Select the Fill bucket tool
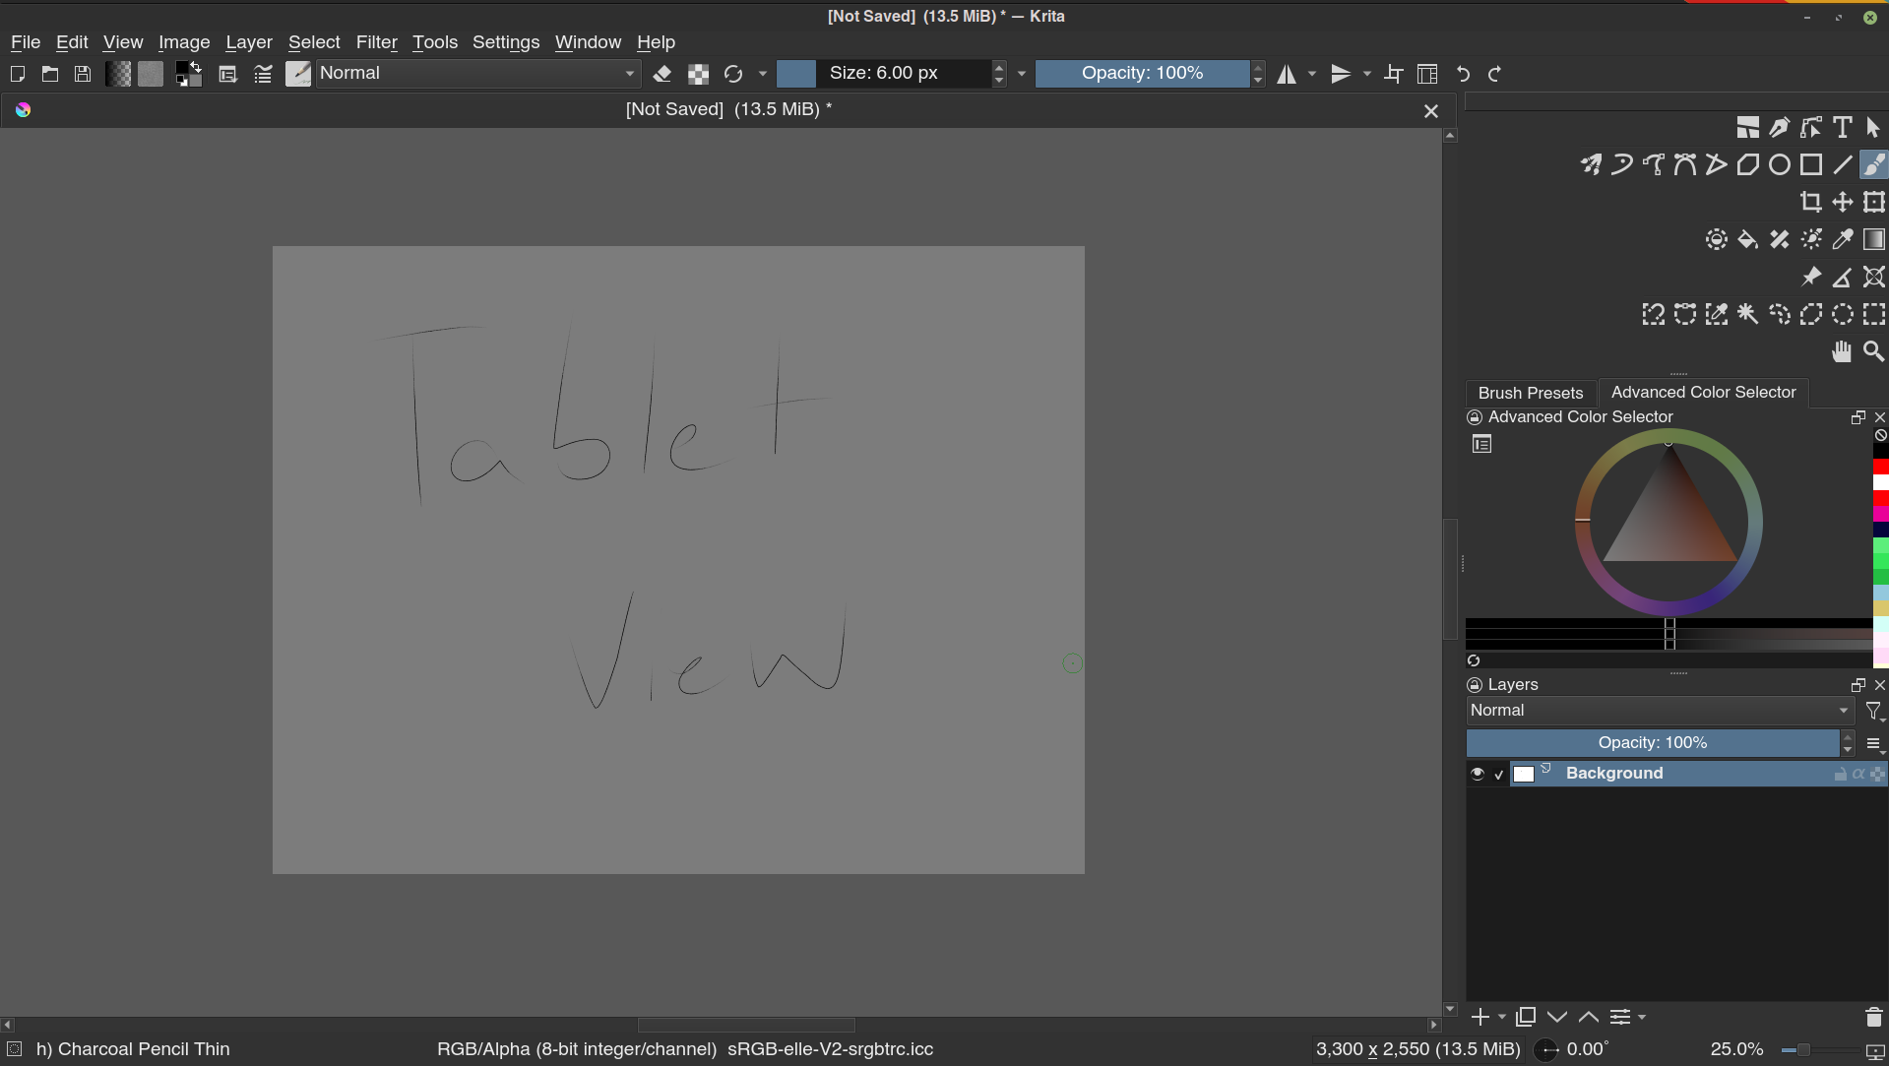The width and height of the screenshot is (1889, 1066). coord(1747,239)
